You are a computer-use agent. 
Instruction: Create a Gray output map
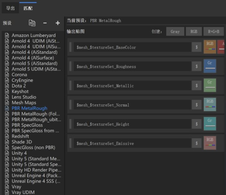pos(175,31)
